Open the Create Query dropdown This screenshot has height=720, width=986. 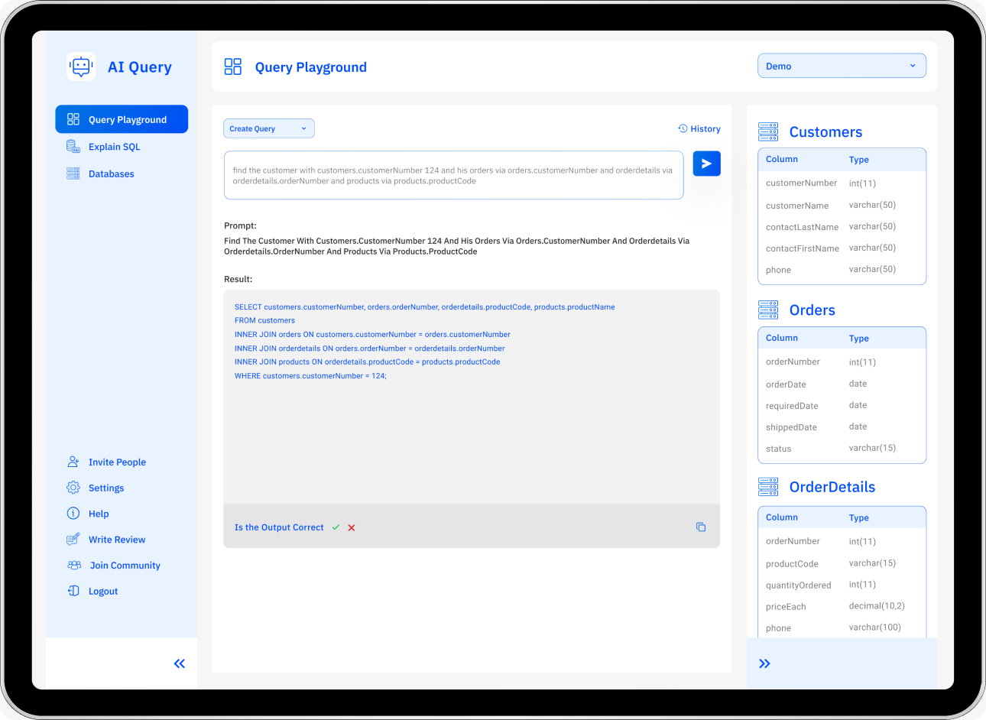coord(268,128)
